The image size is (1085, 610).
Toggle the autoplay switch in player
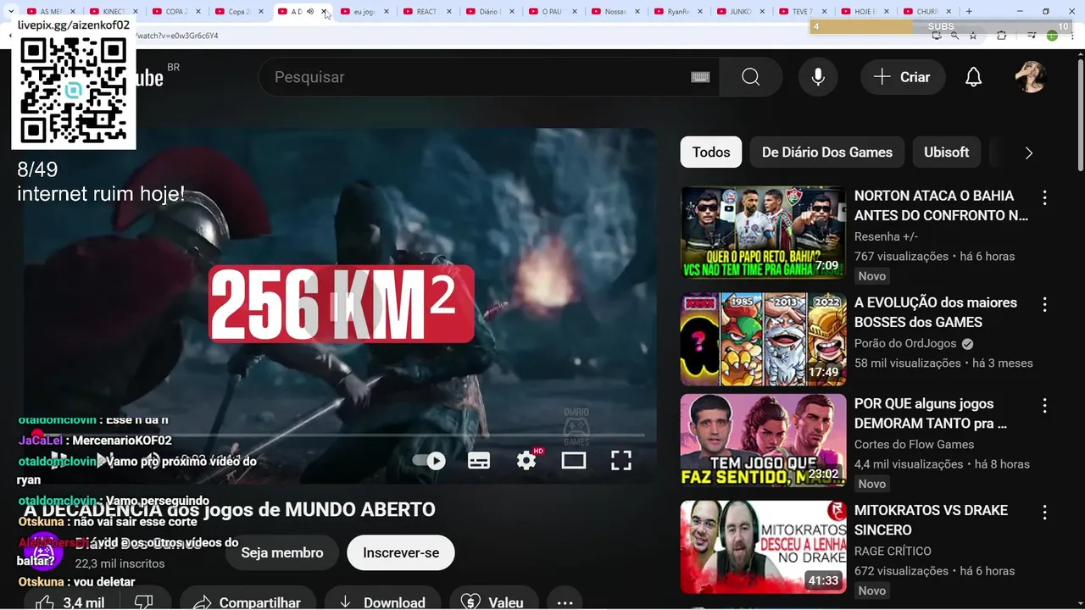[429, 460]
